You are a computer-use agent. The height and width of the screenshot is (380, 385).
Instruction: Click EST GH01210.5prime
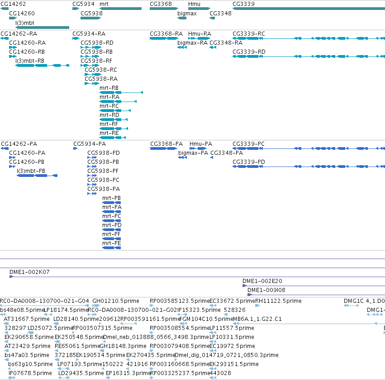(x=96, y=306)
